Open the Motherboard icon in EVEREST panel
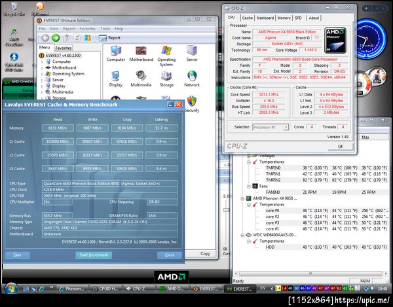Image resolution: width=393 pixels, height=307 pixels. [x=141, y=54]
